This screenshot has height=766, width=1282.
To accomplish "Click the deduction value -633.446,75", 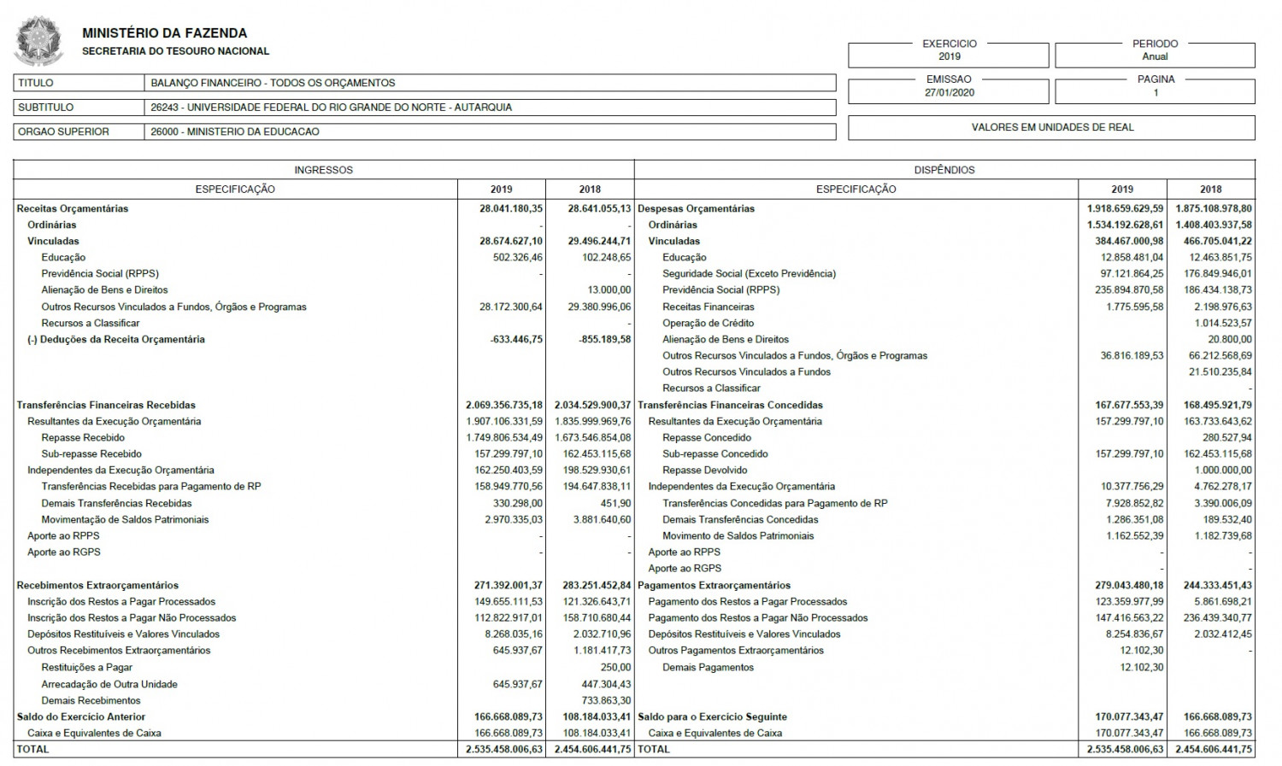I will [x=516, y=340].
